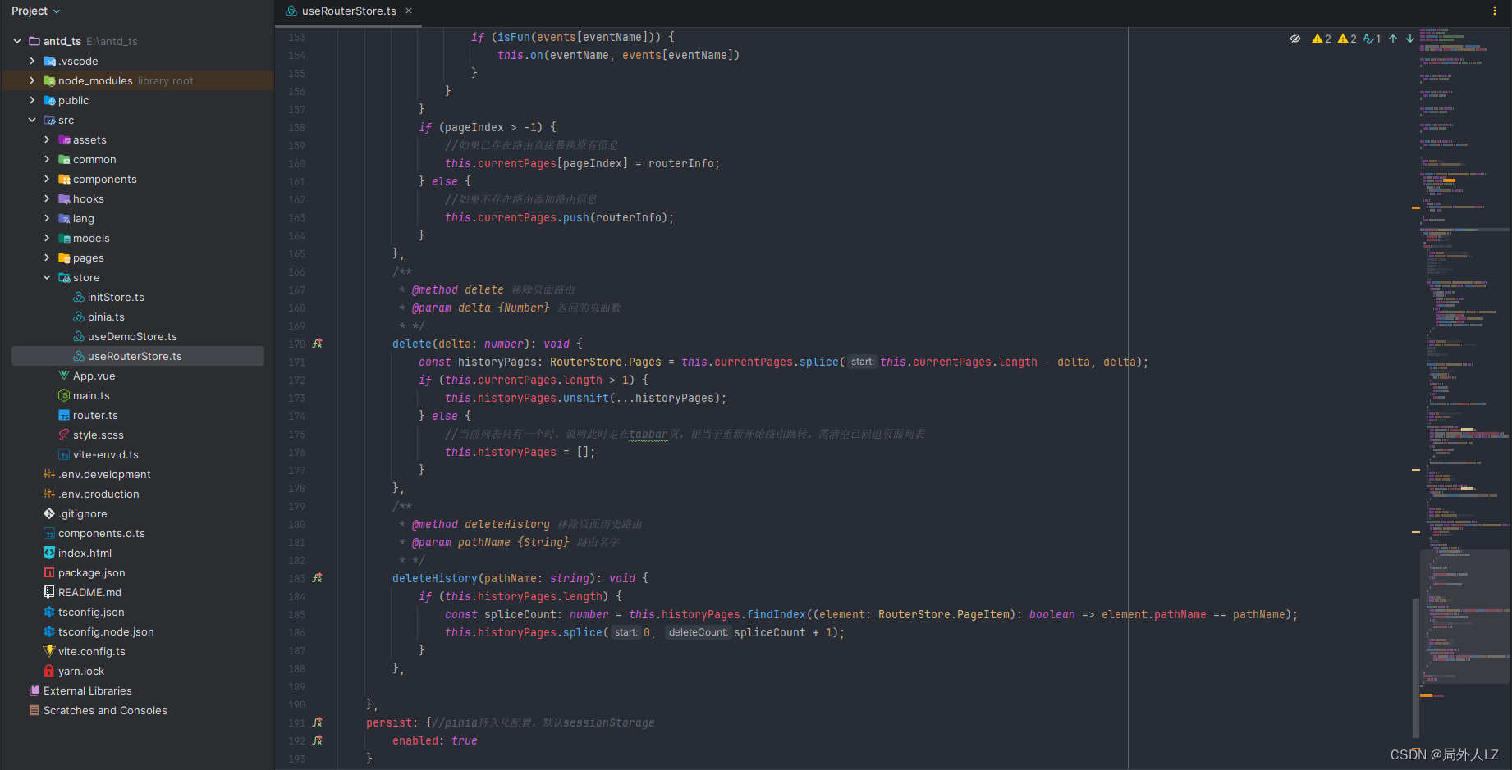This screenshot has width=1512, height=770.
Task: Open components.d.ts file
Action: [x=101, y=533]
